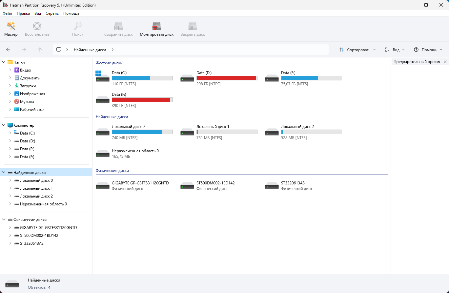This screenshot has height=293, width=449.
Task: Select Data (E:) drive icon in main pane
Action: 272,78
